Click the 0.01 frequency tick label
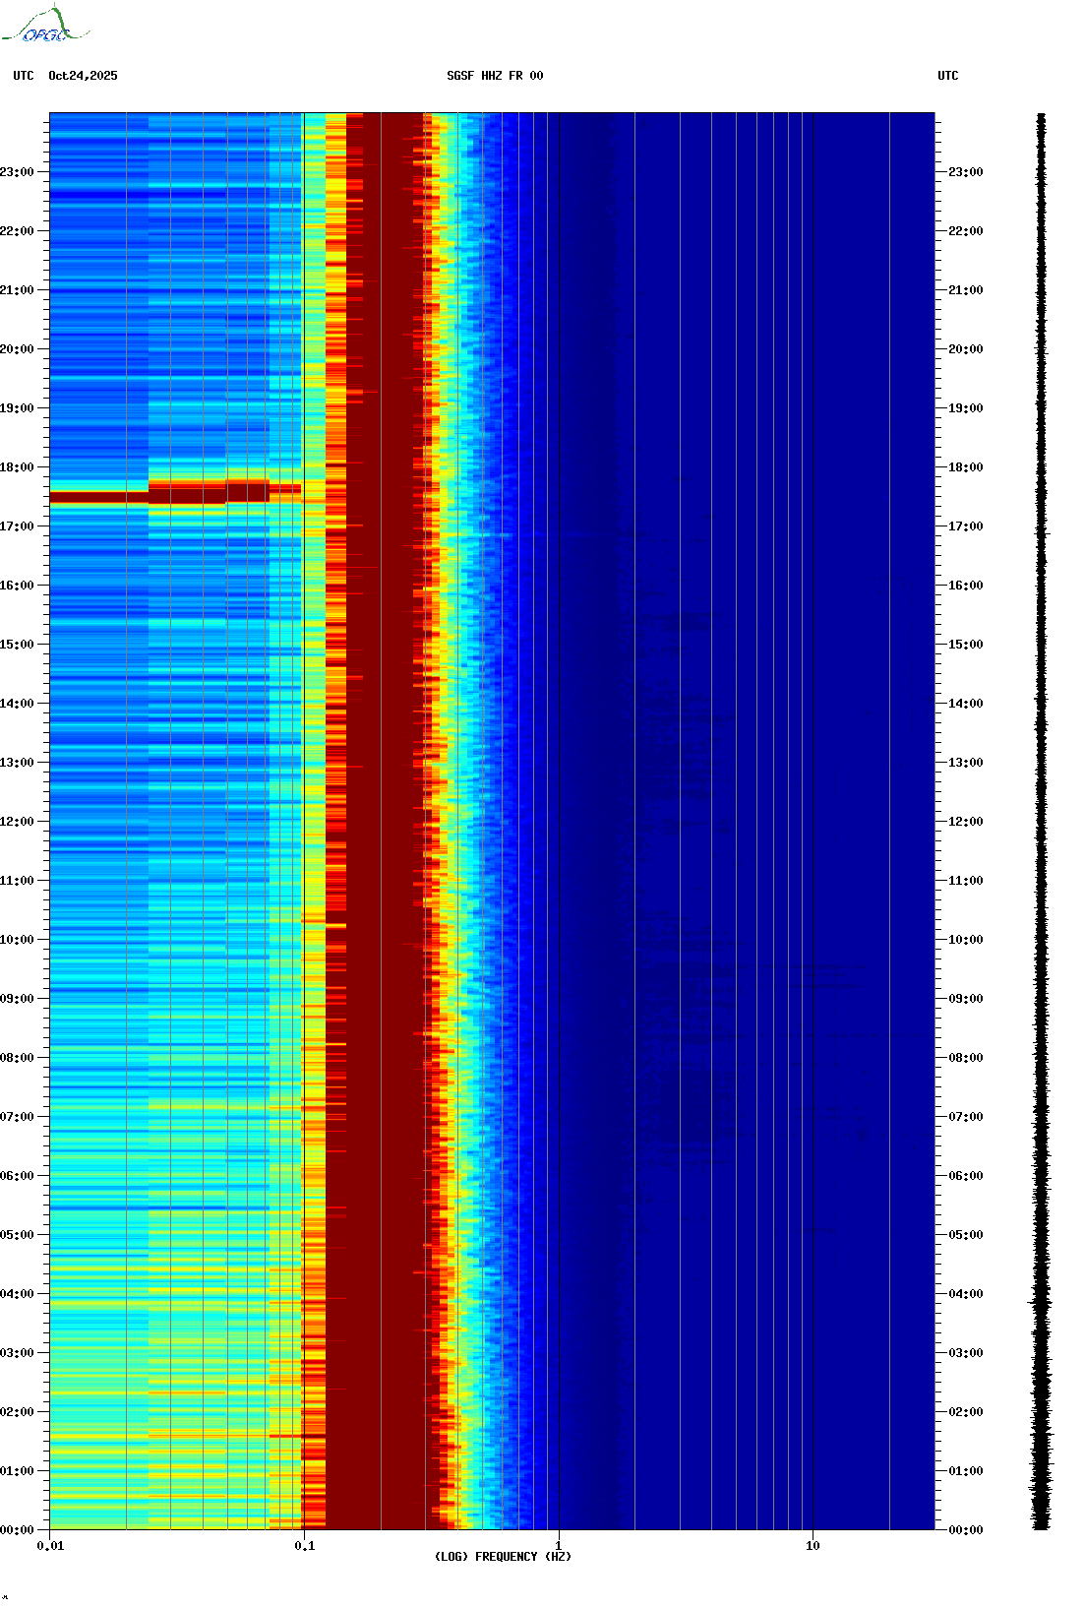 tap(50, 1546)
